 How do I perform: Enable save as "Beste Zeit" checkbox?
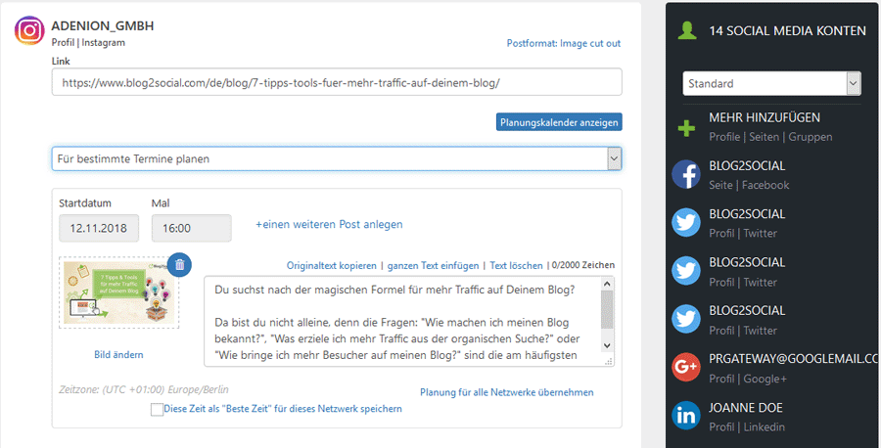click(157, 409)
